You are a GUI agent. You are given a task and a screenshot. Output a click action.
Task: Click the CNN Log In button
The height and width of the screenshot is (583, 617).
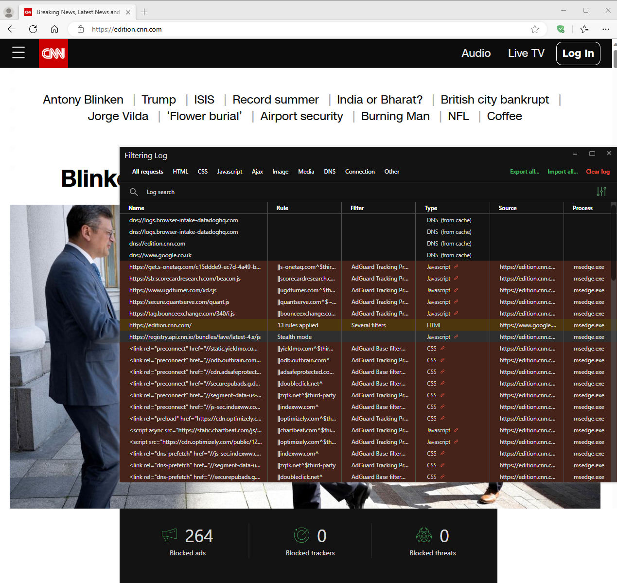pos(578,53)
